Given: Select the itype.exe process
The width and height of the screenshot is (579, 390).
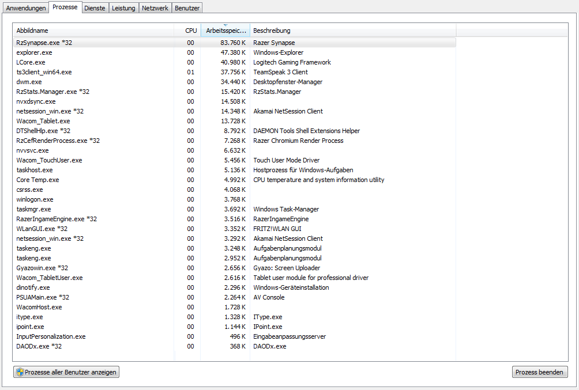Looking at the screenshot, I should pyautogui.click(x=235, y=317).
